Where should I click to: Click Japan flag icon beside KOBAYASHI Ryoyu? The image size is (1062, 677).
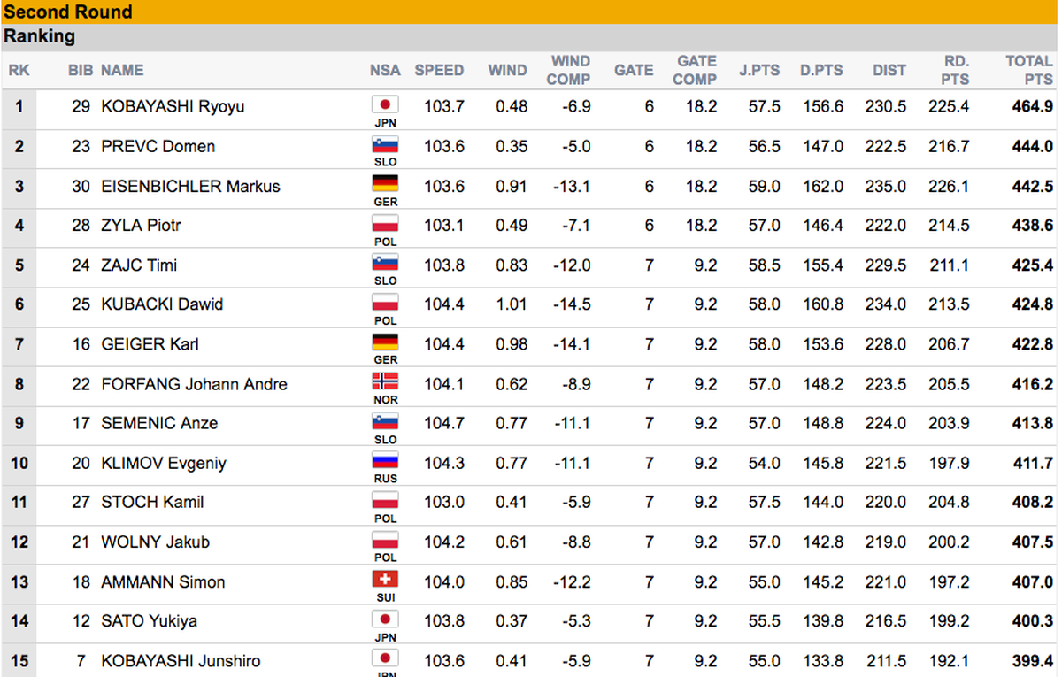(385, 104)
